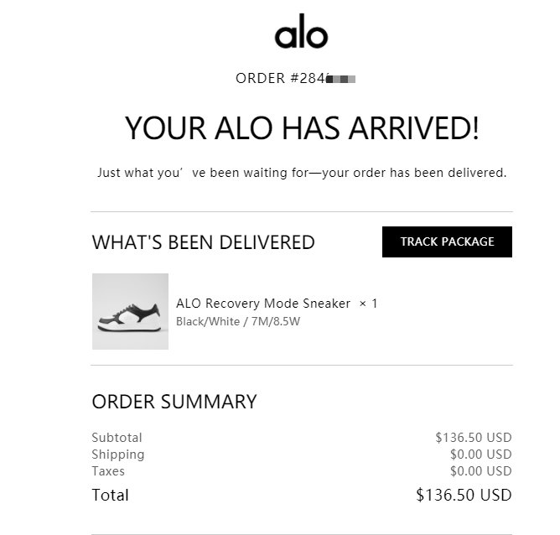Click the order has been delivered message
The width and height of the screenshot is (560, 535).
point(302,174)
